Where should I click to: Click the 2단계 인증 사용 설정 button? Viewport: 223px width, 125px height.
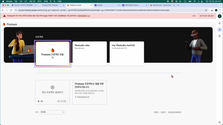(207, 16)
